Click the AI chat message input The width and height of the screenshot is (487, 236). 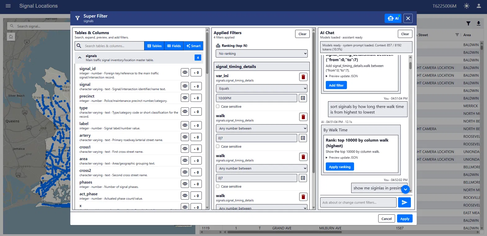[x=358, y=202]
